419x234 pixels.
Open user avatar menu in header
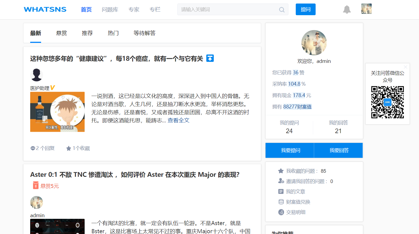pyautogui.click(x=366, y=9)
